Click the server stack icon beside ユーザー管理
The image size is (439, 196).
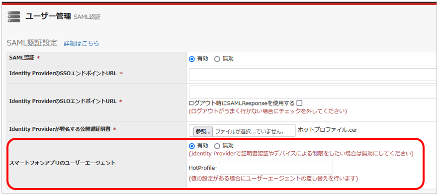(14, 17)
